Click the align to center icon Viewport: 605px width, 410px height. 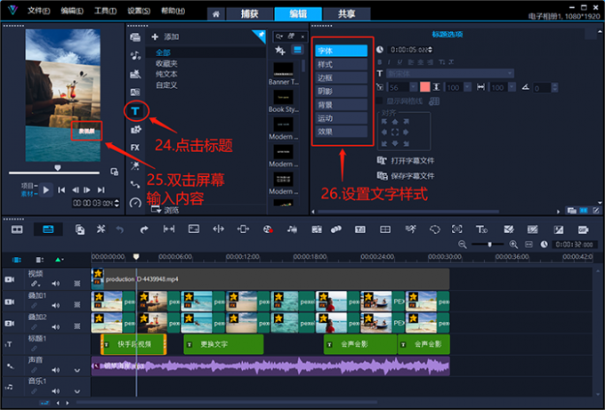[x=395, y=133]
